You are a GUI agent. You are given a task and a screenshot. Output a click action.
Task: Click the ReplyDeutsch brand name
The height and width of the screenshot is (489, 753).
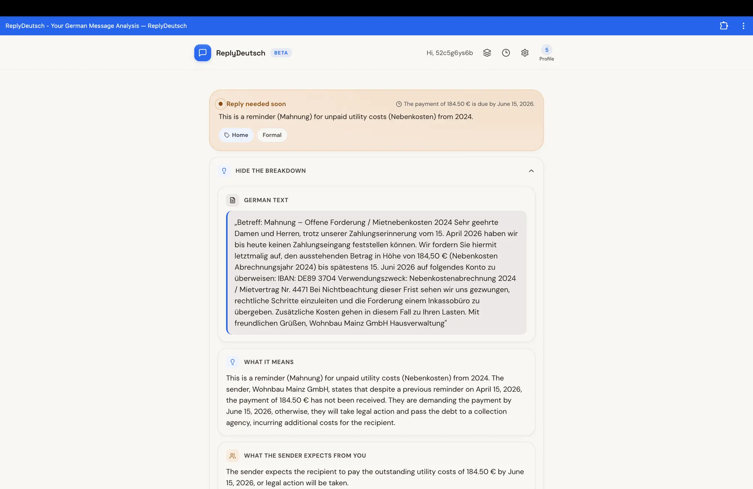coord(240,53)
